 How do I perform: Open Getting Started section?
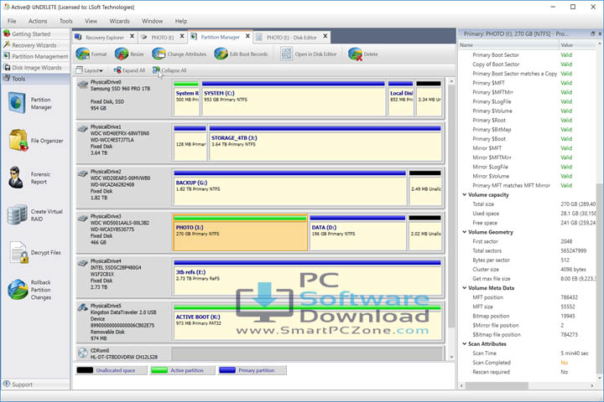pos(35,33)
